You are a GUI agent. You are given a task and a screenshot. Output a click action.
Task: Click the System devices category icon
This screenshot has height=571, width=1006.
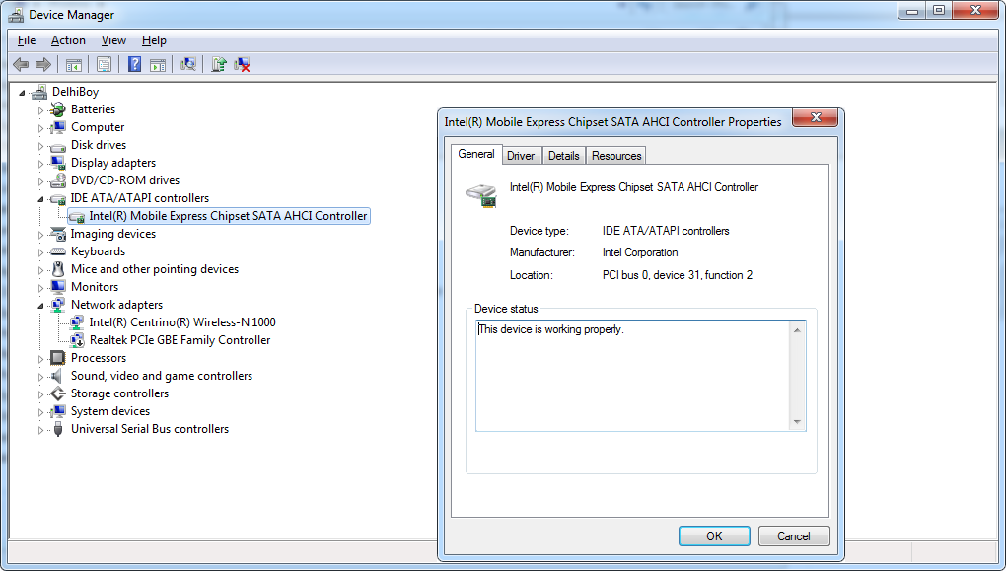pos(58,411)
